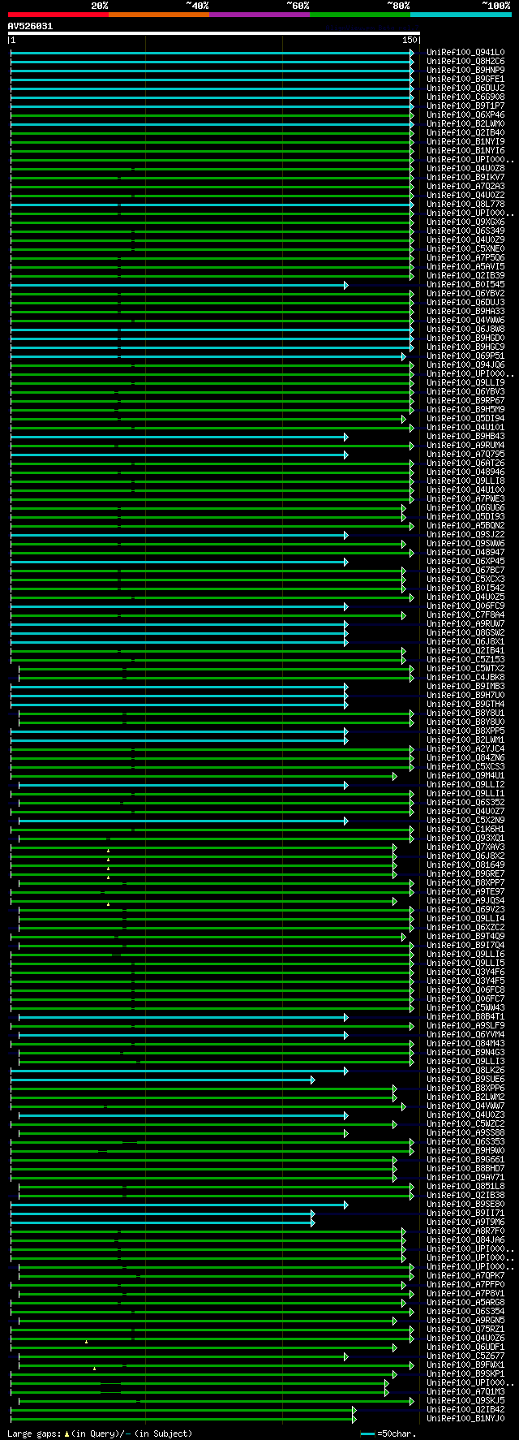Screen dimensions: 519x1440
Task: Select hit UniRef100_Q7XAV3
Action: click(x=465, y=847)
